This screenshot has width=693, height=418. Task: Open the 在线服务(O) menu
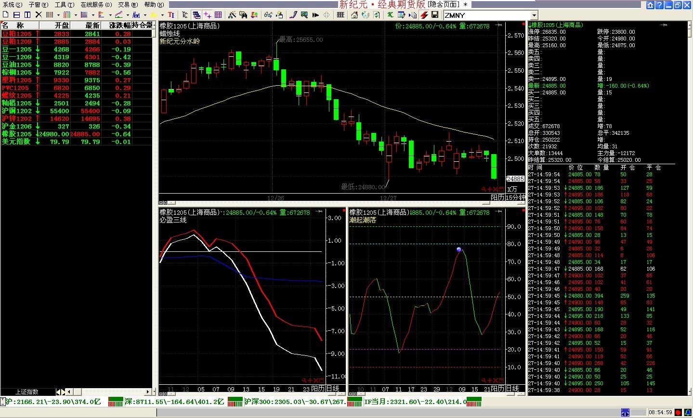tap(96, 4)
